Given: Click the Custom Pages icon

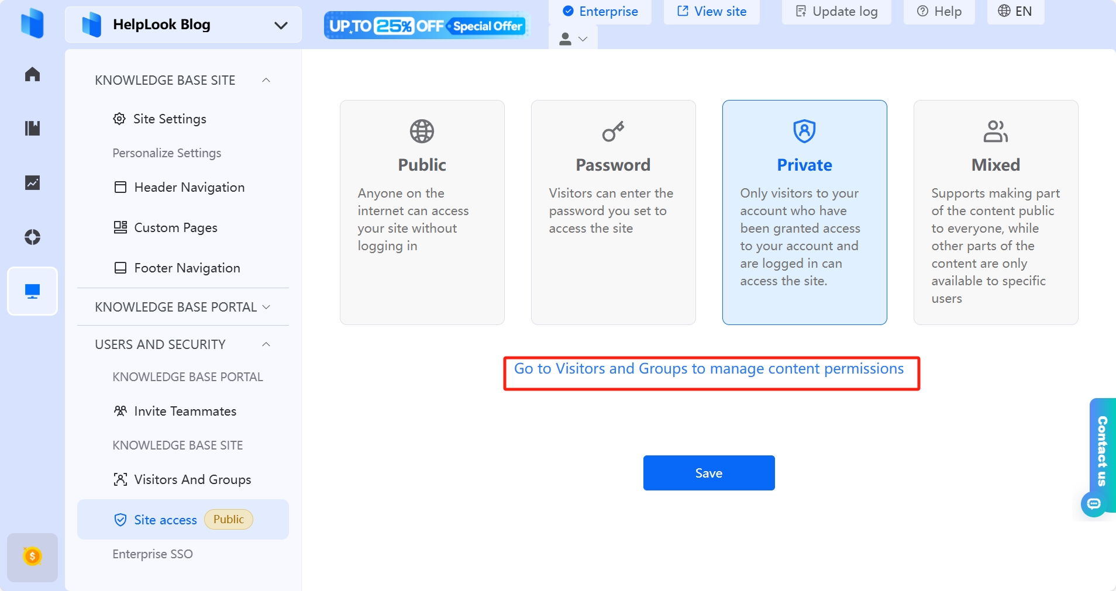Looking at the screenshot, I should tap(120, 227).
